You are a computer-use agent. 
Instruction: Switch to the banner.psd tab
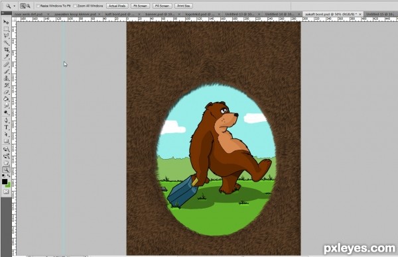click(162, 14)
